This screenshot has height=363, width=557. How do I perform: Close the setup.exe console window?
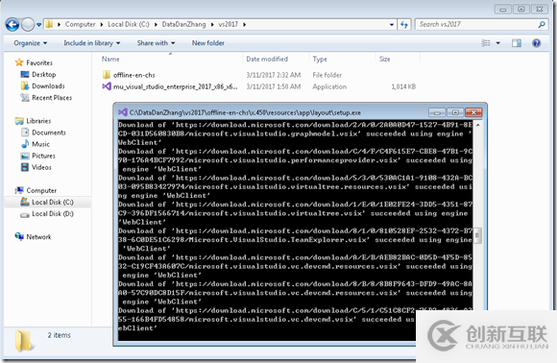tap(473, 112)
